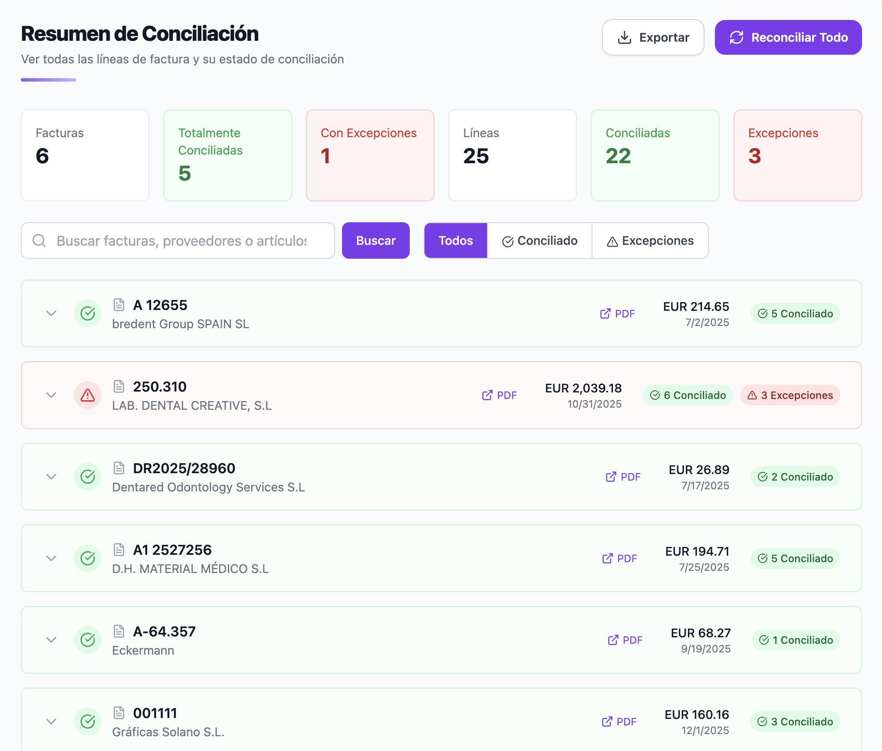Open PDF link for D.H. MATERIAL MÉDICO
Viewport: 882px width, 751px height.
pos(619,558)
